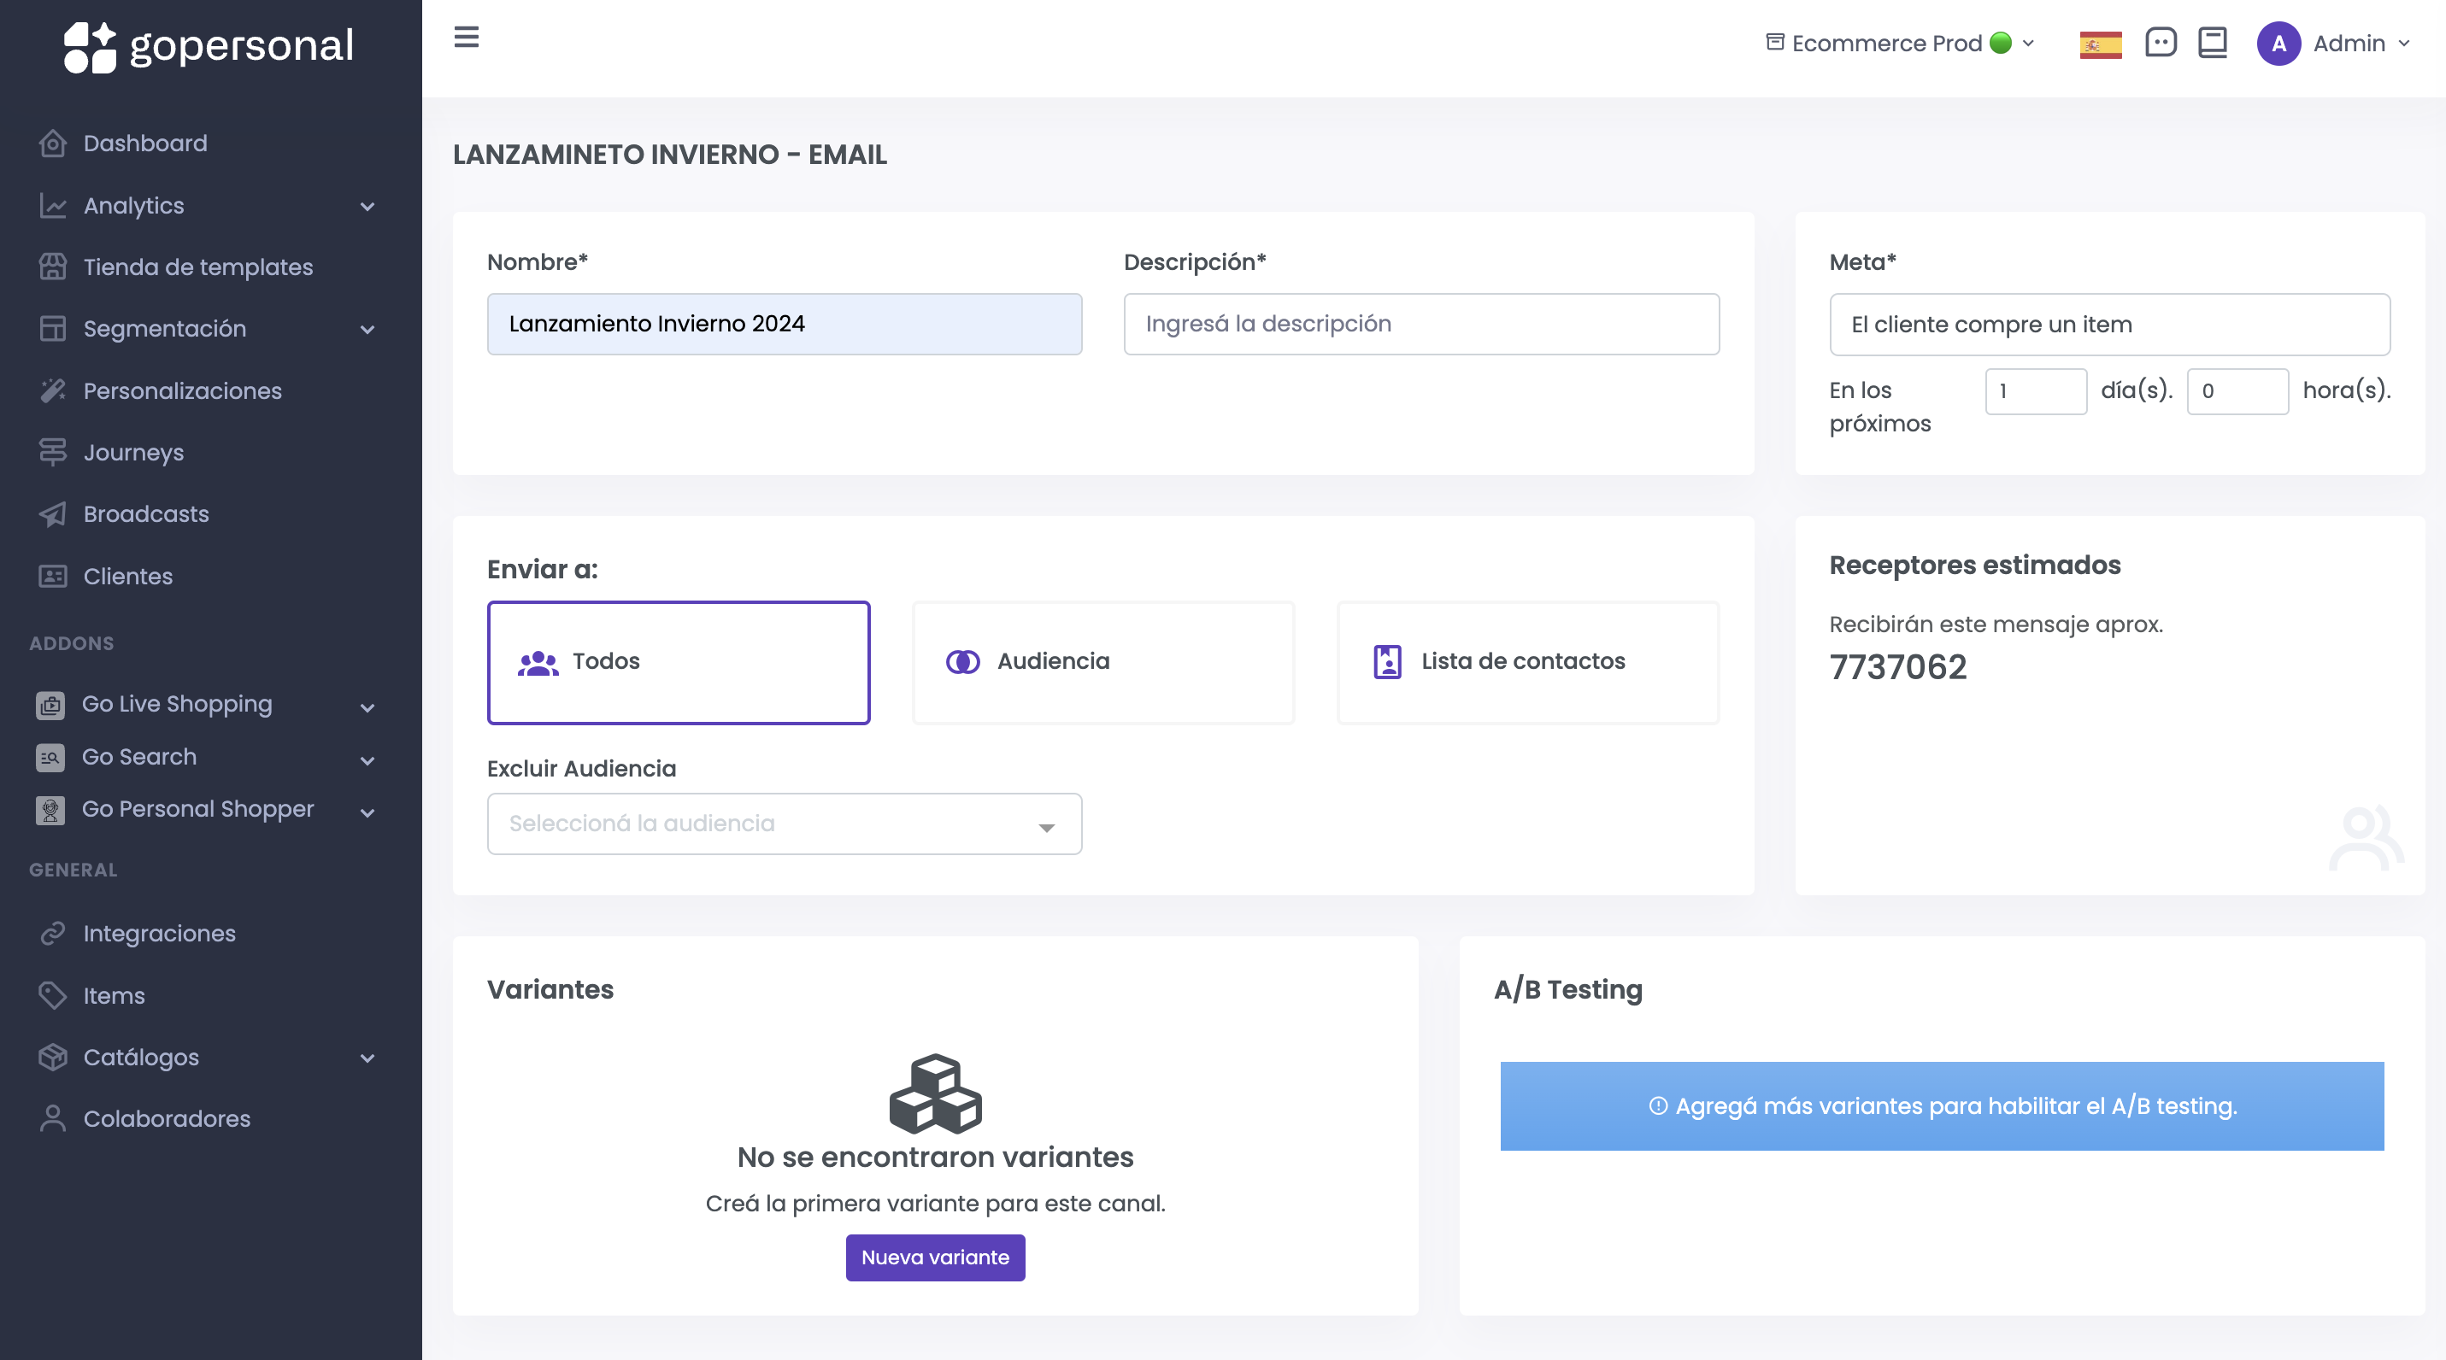
Task: Open the Excluir Audiencia dropdown
Action: pos(784,824)
